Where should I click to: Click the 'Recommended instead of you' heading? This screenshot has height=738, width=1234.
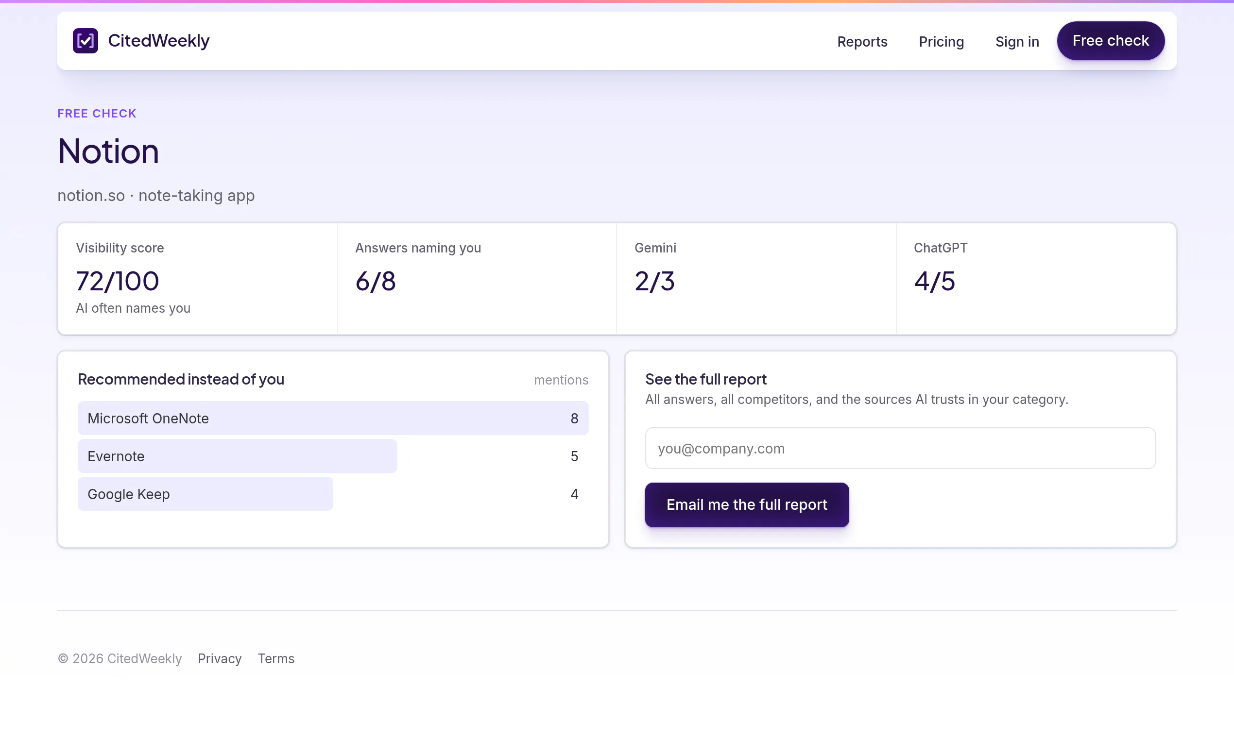pyautogui.click(x=181, y=379)
